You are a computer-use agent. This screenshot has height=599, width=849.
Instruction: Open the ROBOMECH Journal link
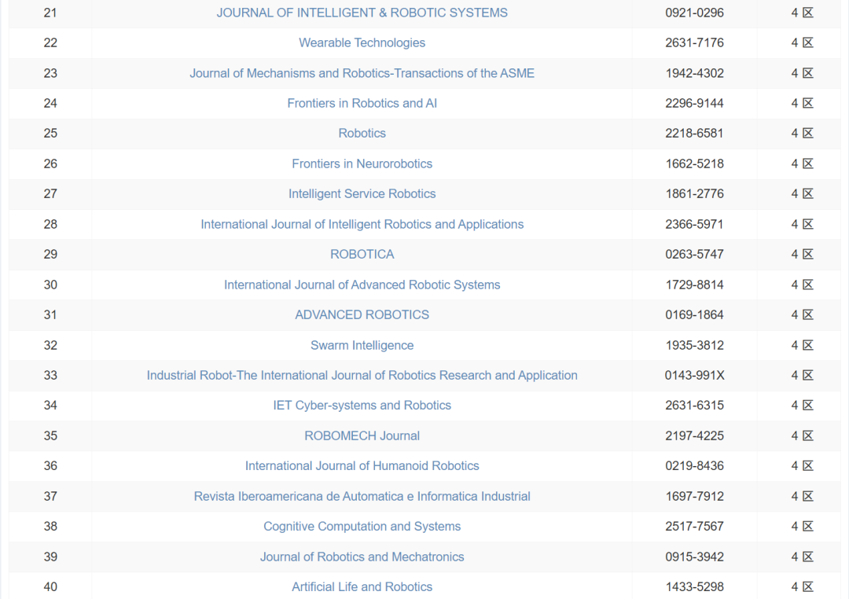(362, 435)
